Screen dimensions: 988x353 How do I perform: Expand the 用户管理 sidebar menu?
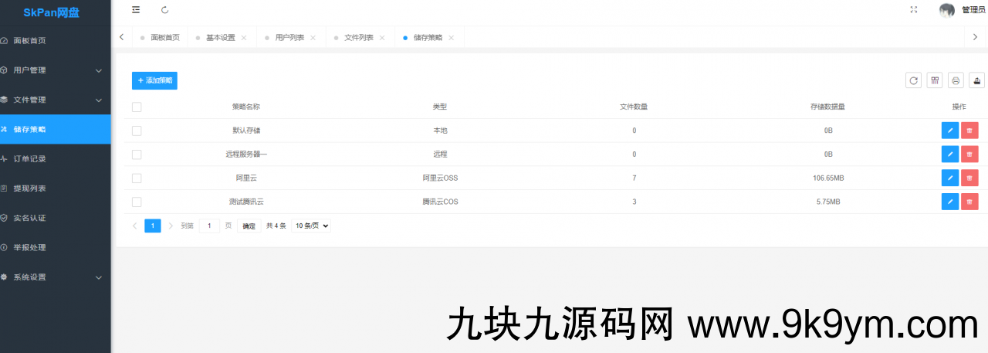click(56, 70)
